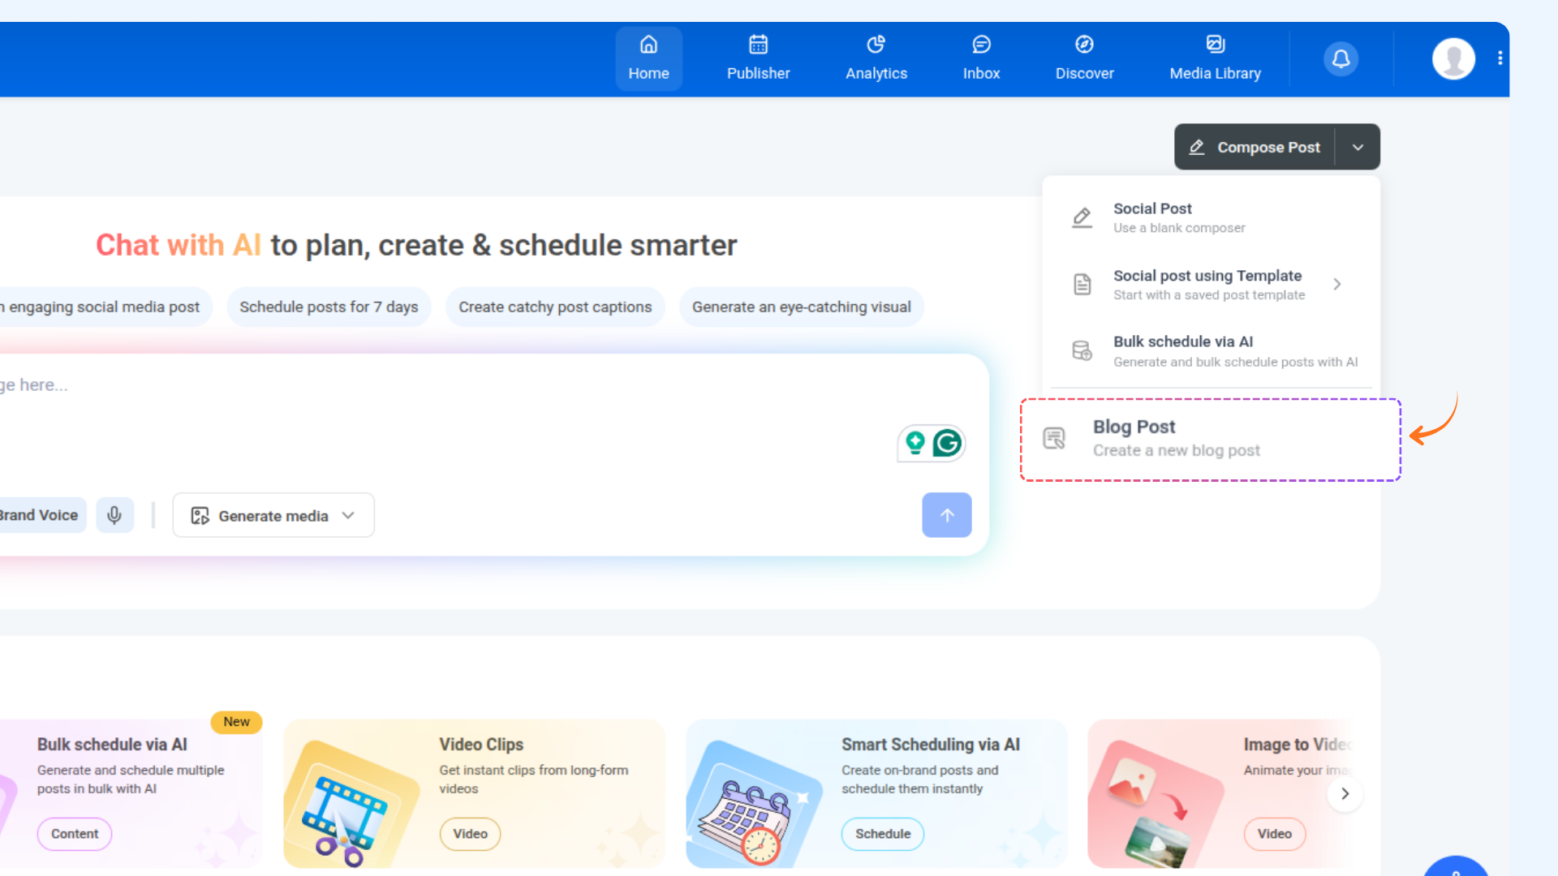Image resolution: width=1558 pixels, height=876 pixels.
Task: Click the blue send arrow button
Action: 946,515
